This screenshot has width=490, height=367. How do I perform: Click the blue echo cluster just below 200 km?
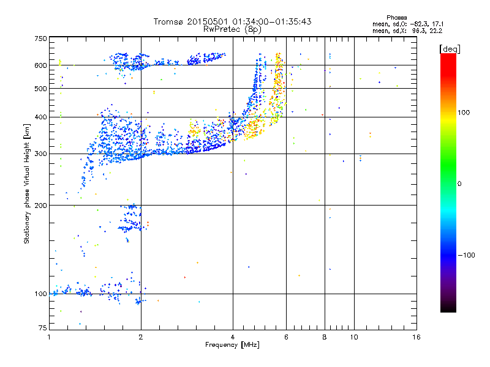click(130, 218)
